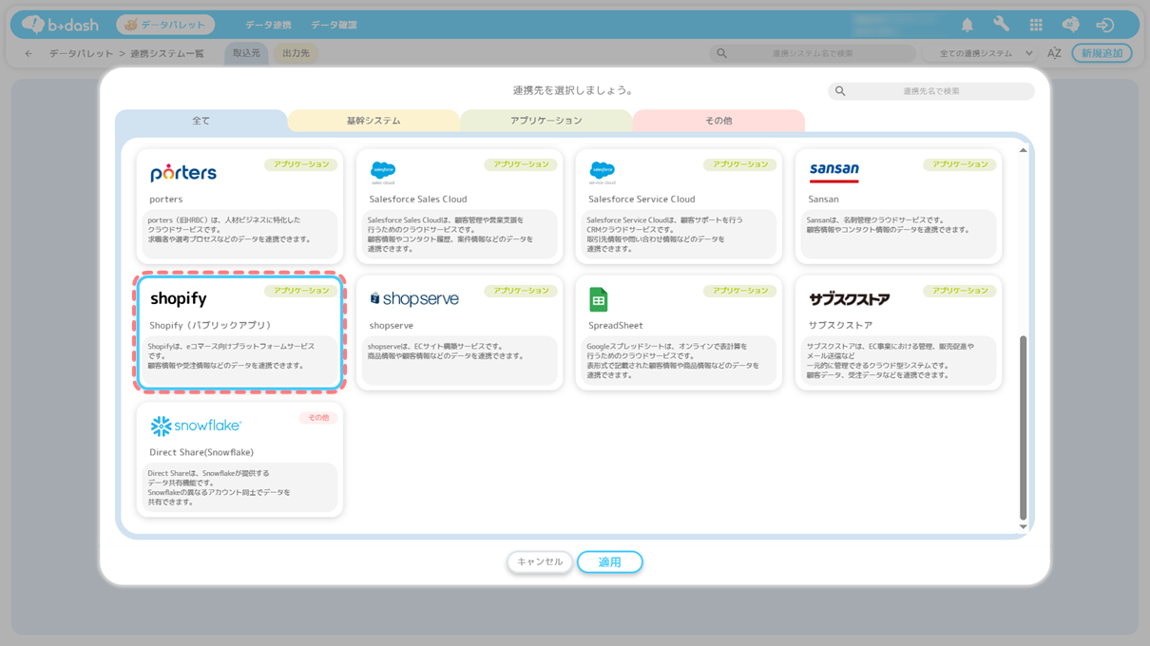Select the Sansan logo
This screenshot has height=646, width=1150.
coord(834,172)
